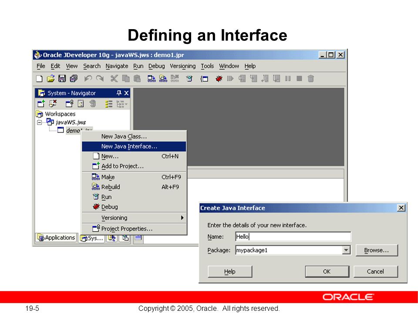
Task: Focus the Name field containing Hello
Action: click(293, 236)
